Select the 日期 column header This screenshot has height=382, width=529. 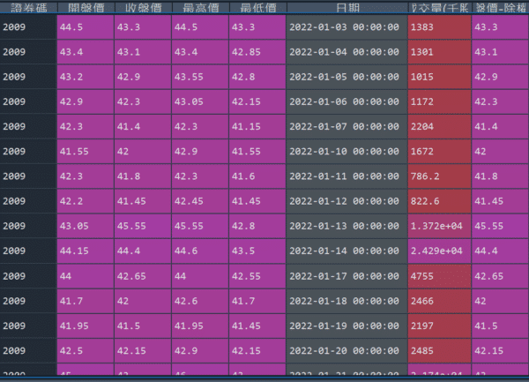tap(346, 8)
